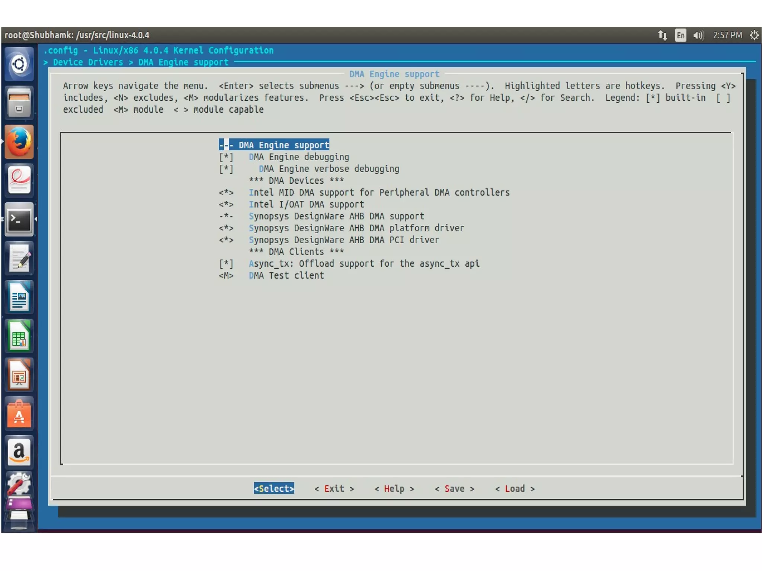Open the Ubuntu Dash home button
The height and width of the screenshot is (571, 762).
tap(19, 64)
